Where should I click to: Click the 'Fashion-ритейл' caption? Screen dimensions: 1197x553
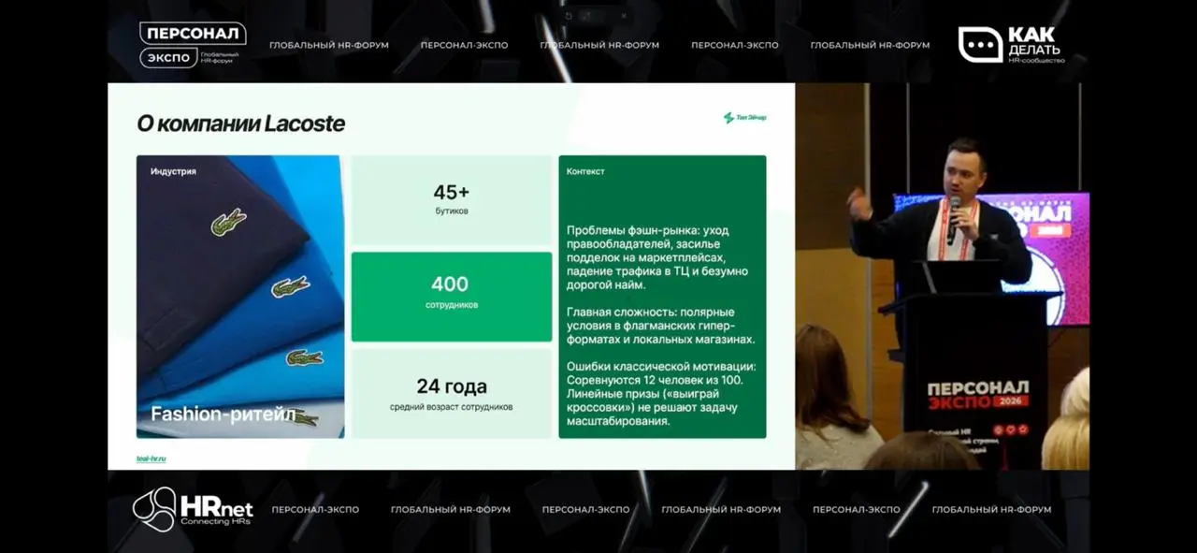[224, 415]
